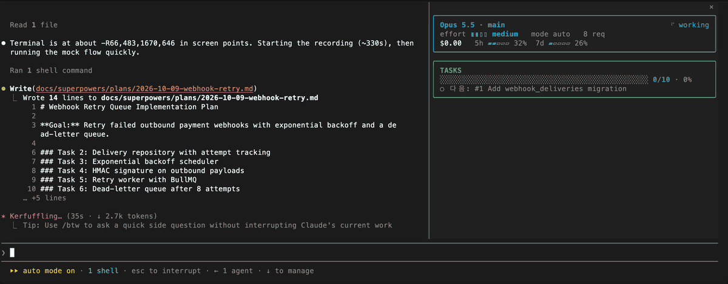The height and width of the screenshot is (284, 728).
Task: Click the TASKS overall progress bar
Action: pos(544,79)
